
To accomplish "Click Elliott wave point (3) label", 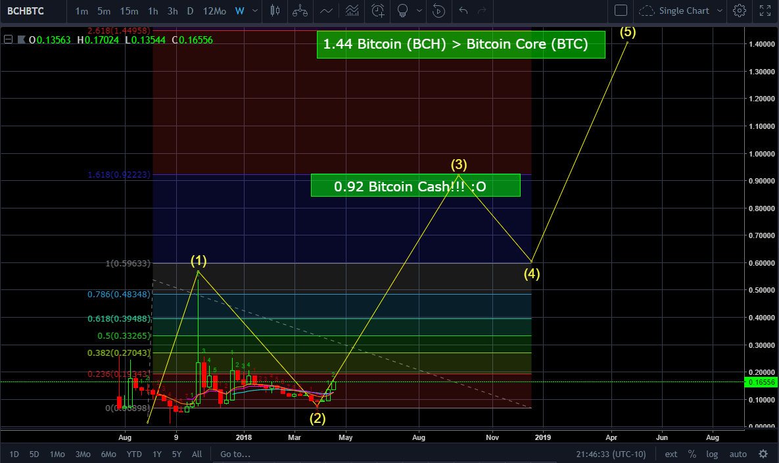I will (x=459, y=164).
